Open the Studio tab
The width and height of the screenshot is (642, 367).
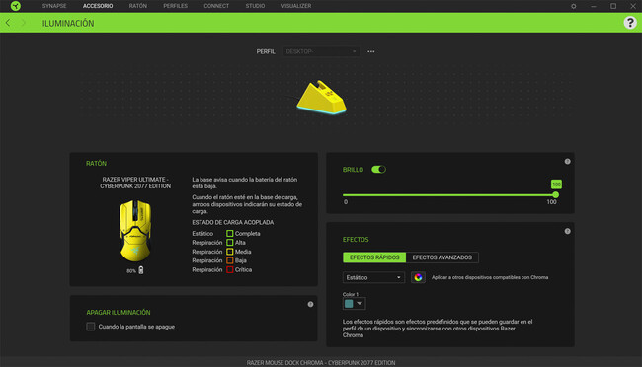click(x=255, y=6)
